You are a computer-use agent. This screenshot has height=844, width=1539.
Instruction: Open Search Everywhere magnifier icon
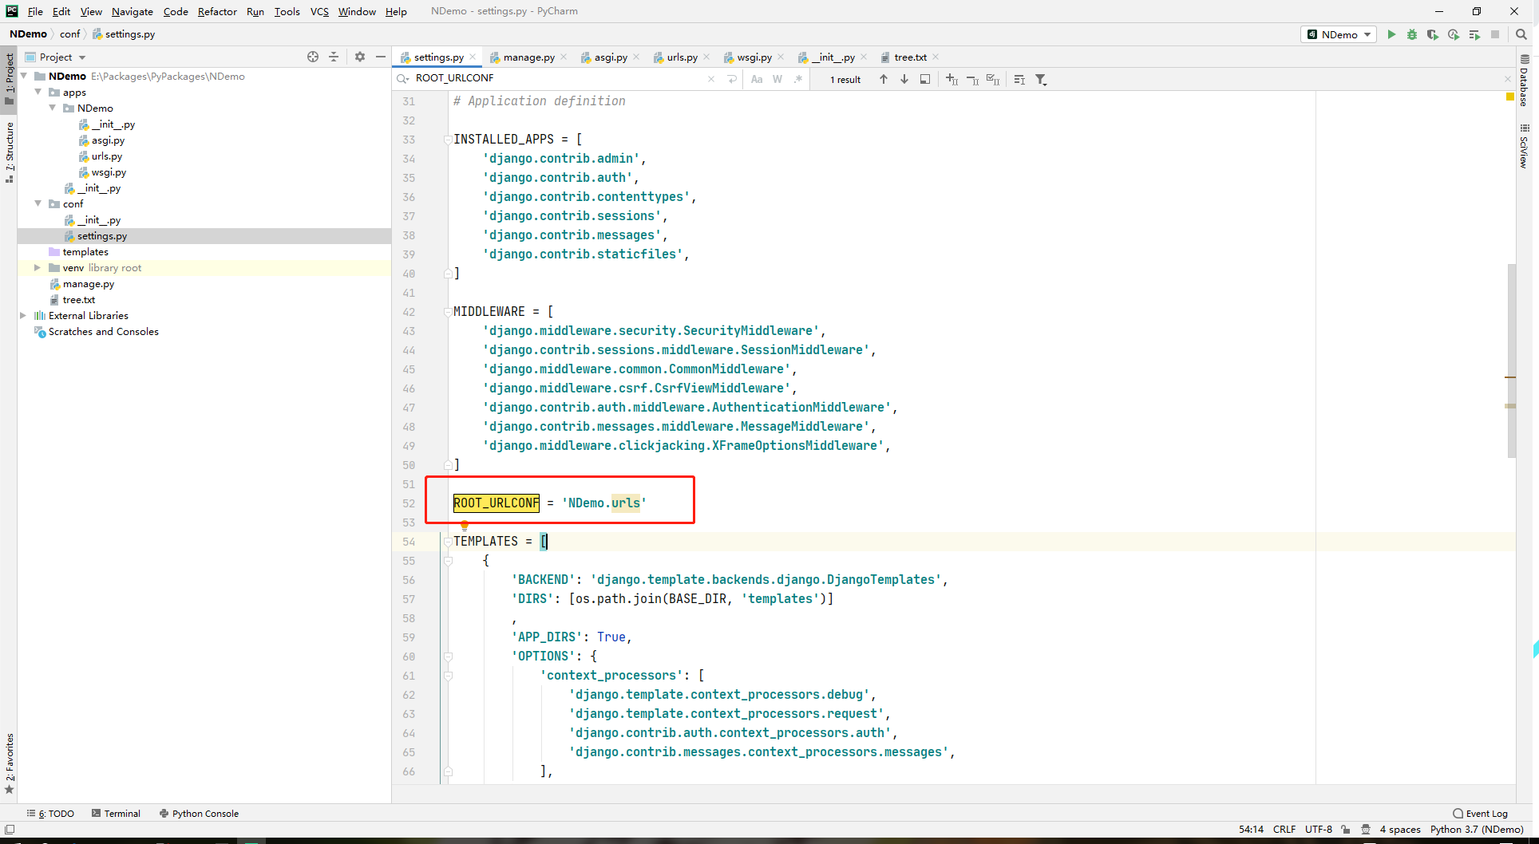(x=1521, y=34)
